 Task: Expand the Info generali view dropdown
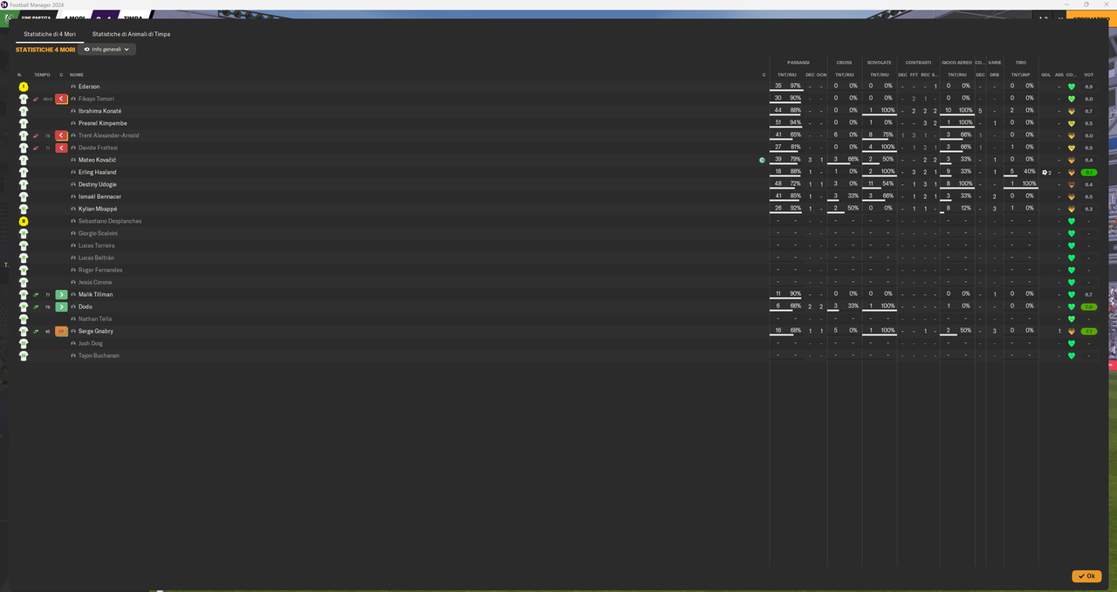click(x=106, y=50)
